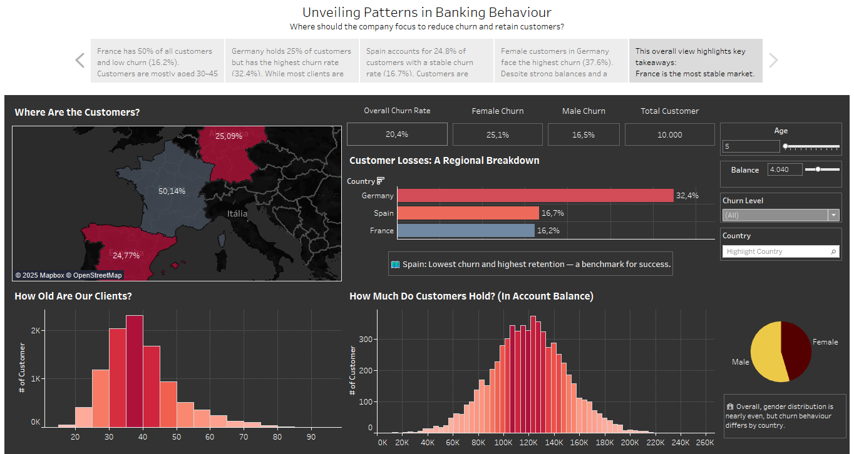Switch to 'Germany holds 25%' story point

(291, 61)
